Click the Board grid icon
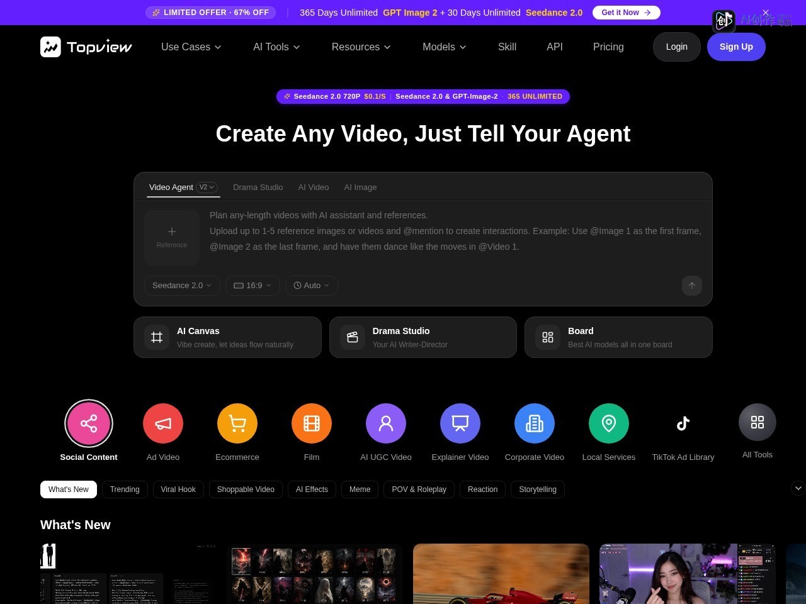Viewport: 806px width, 604px height. (548, 337)
